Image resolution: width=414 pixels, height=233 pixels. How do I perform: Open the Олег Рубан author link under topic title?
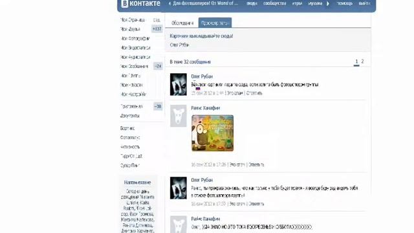tap(180, 45)
